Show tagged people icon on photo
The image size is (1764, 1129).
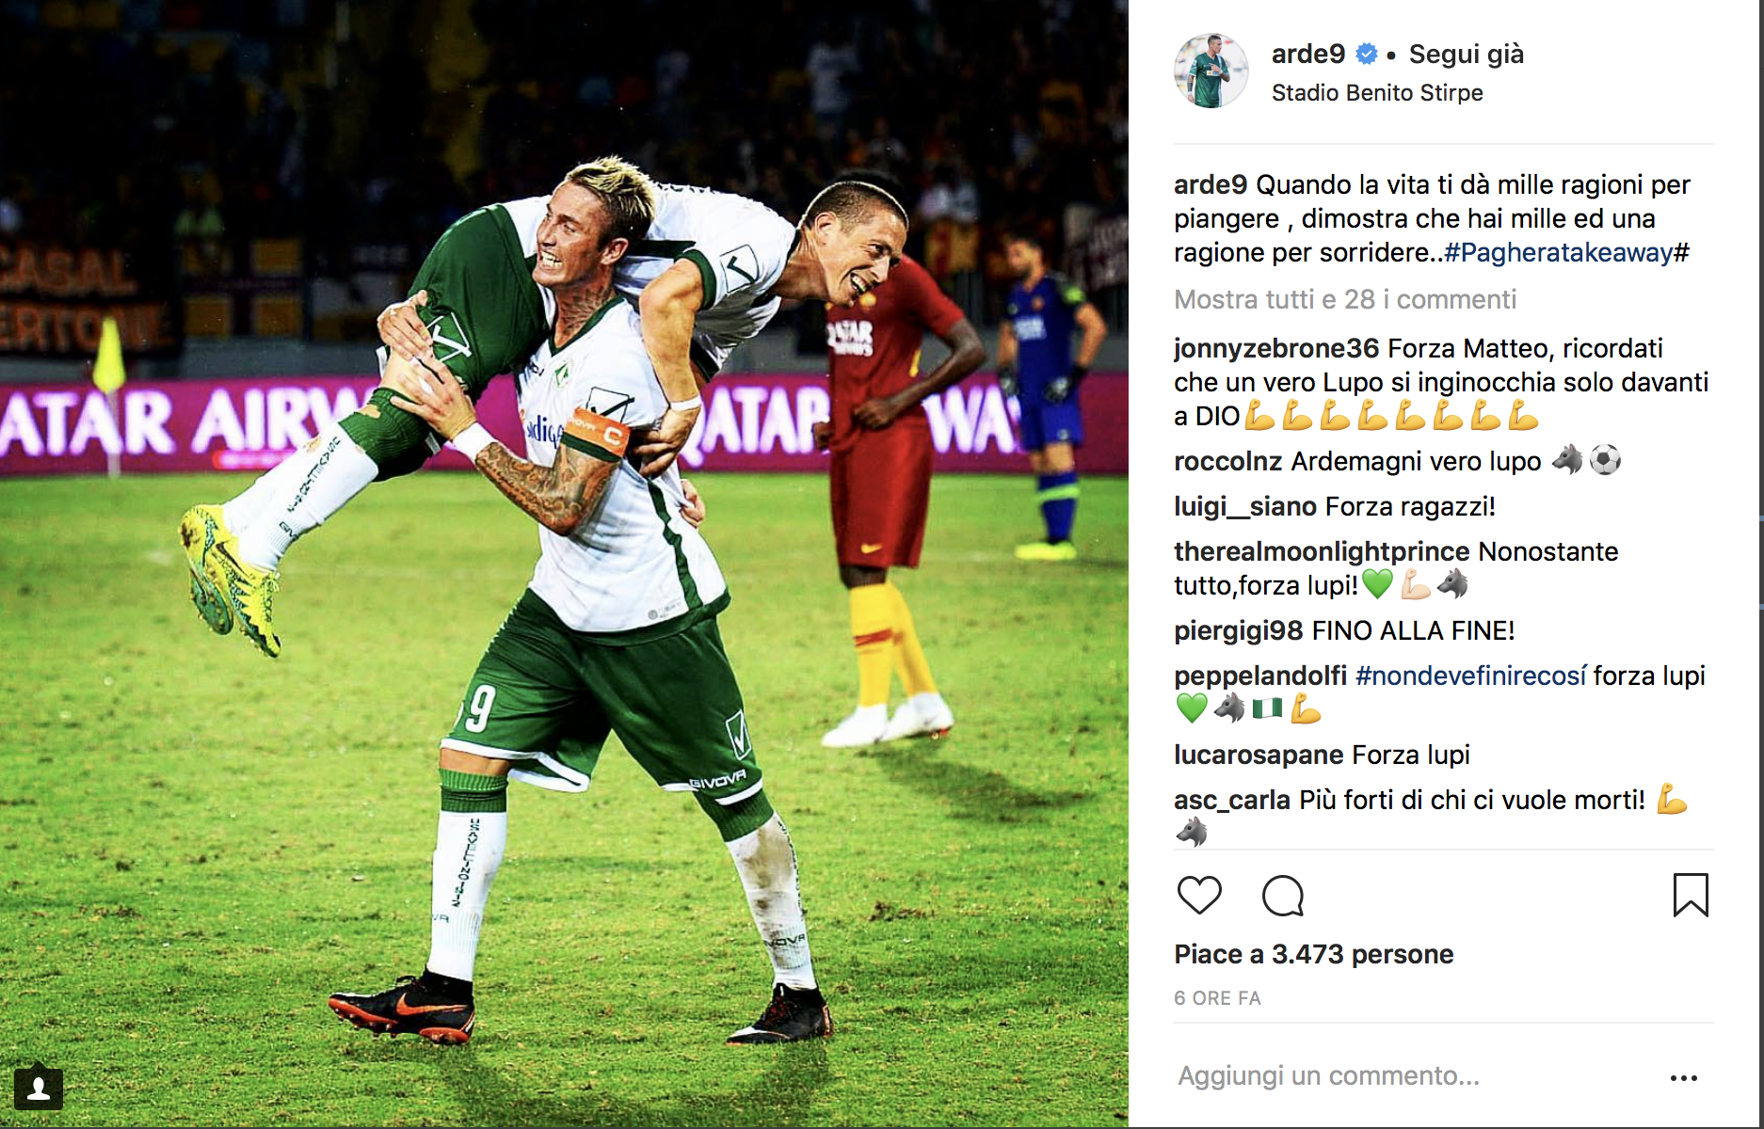coord(39,1089)
